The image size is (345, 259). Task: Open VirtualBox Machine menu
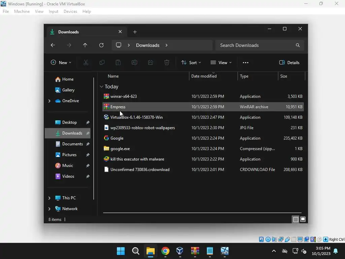coord(22,11)
